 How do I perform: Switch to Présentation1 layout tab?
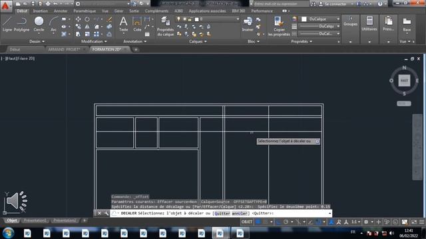tap(35, 220)
